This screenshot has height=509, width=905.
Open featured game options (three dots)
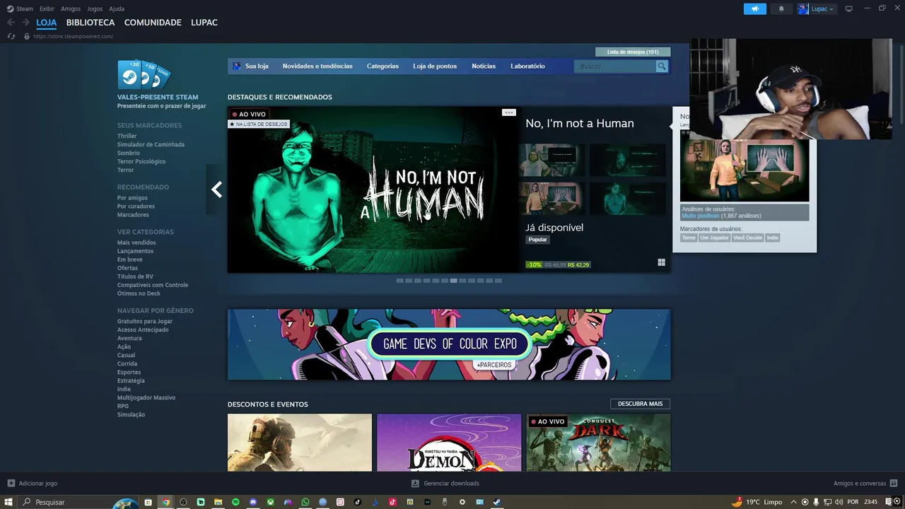point(509,112)
